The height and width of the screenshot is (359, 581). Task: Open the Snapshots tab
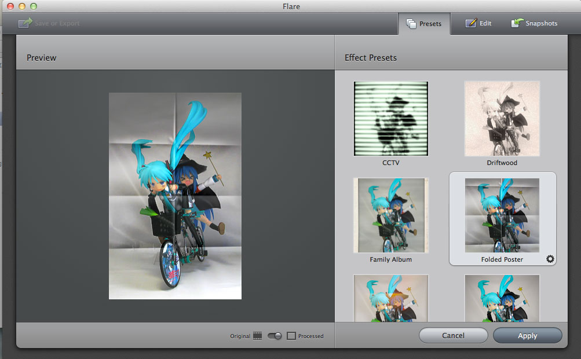[x=534, y=23]
